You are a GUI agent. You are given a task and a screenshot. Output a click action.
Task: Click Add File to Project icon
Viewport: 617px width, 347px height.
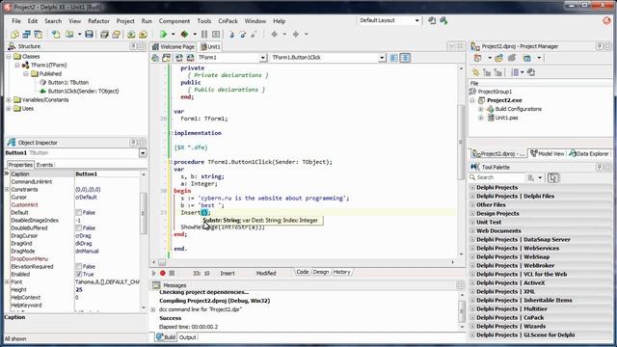[131, 35]
